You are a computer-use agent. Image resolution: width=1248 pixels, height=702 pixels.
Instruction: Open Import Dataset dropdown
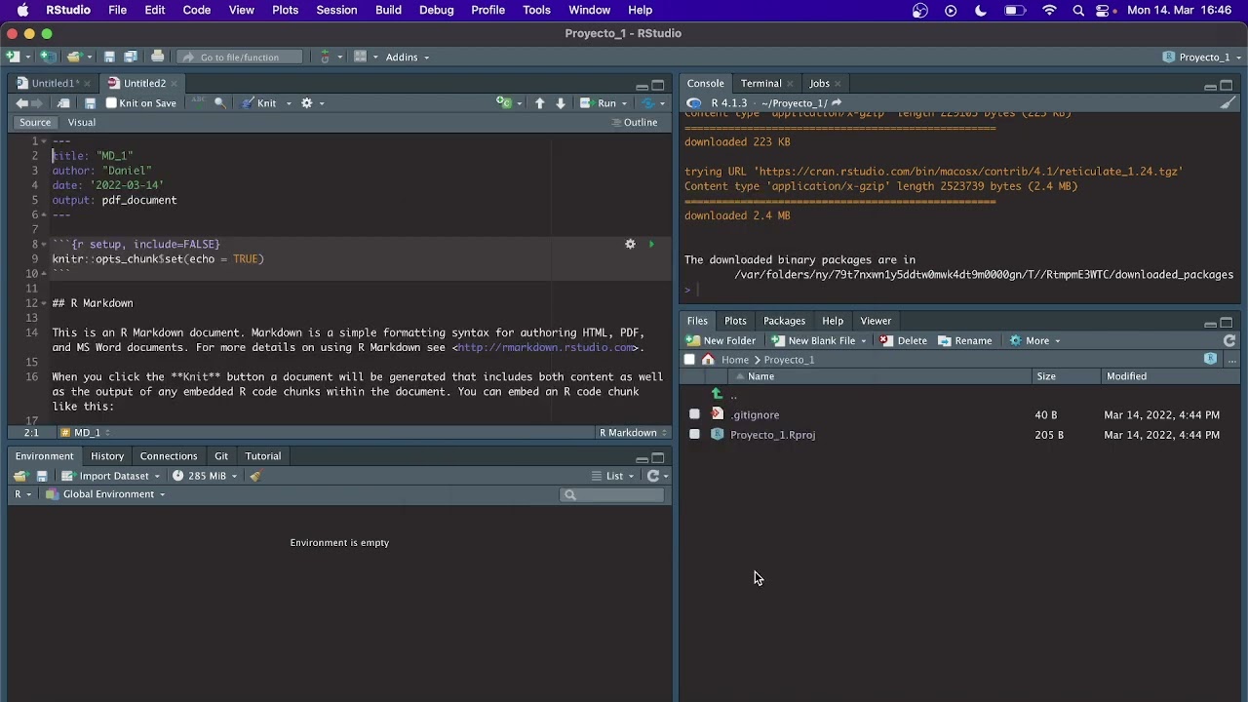[x=110, y=476]
